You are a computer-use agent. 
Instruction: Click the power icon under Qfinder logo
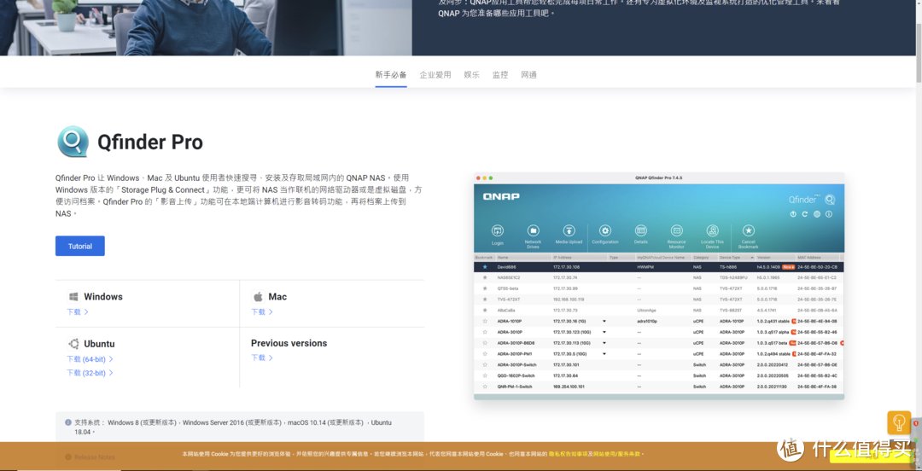pos(792,214)
